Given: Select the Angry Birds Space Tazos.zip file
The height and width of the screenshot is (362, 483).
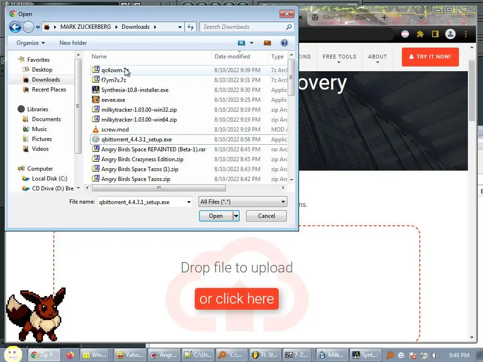Looking at the screenshot, I should click(x=135, y=179).
